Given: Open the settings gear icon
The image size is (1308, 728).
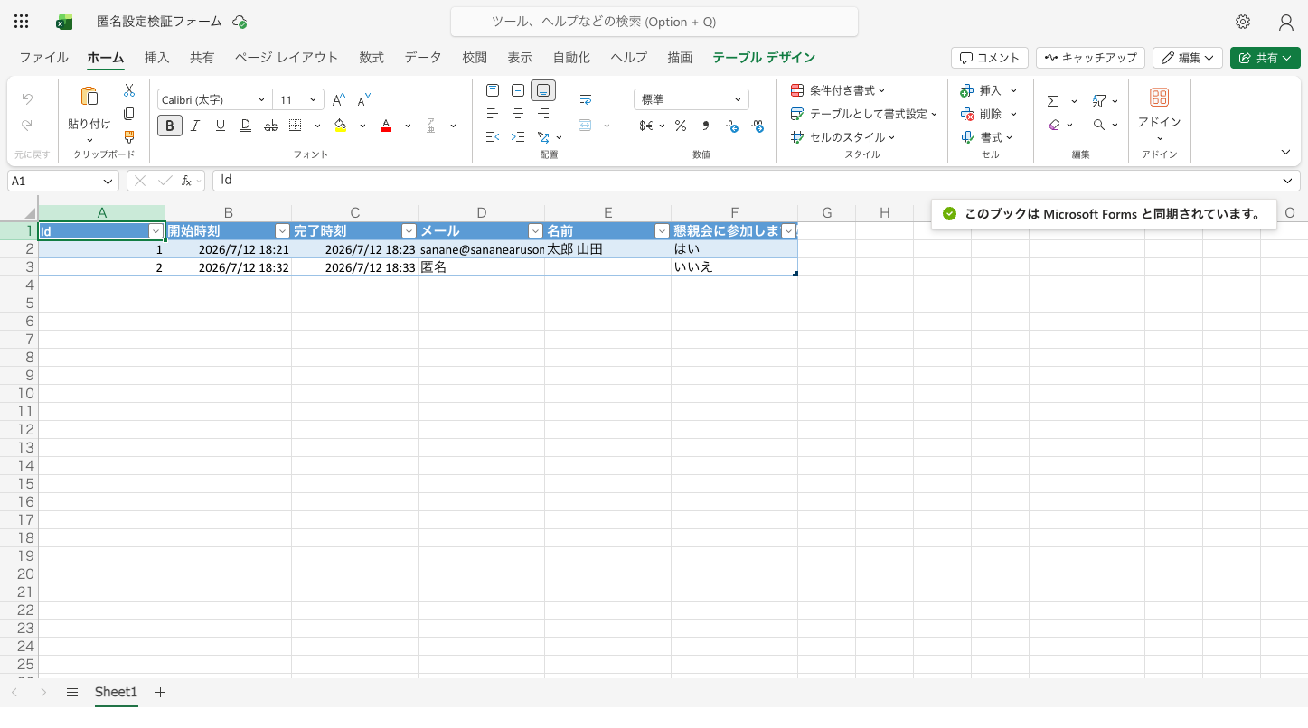Looking at the screenshot, I should (x=1243, y=22).
